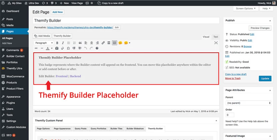The image size is (277, 140).
Task: Open the Backend builder link
Action: [x=75, y=76]
